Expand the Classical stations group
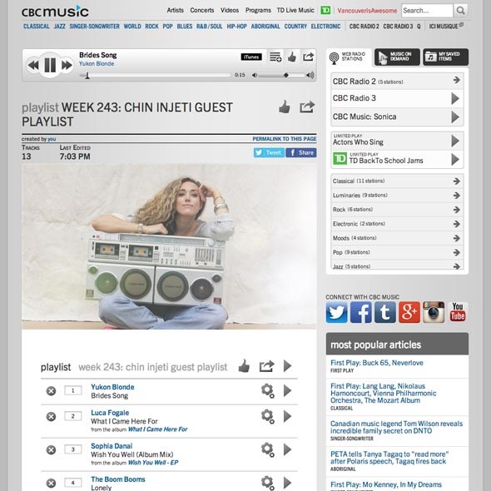 click(397, 181)
